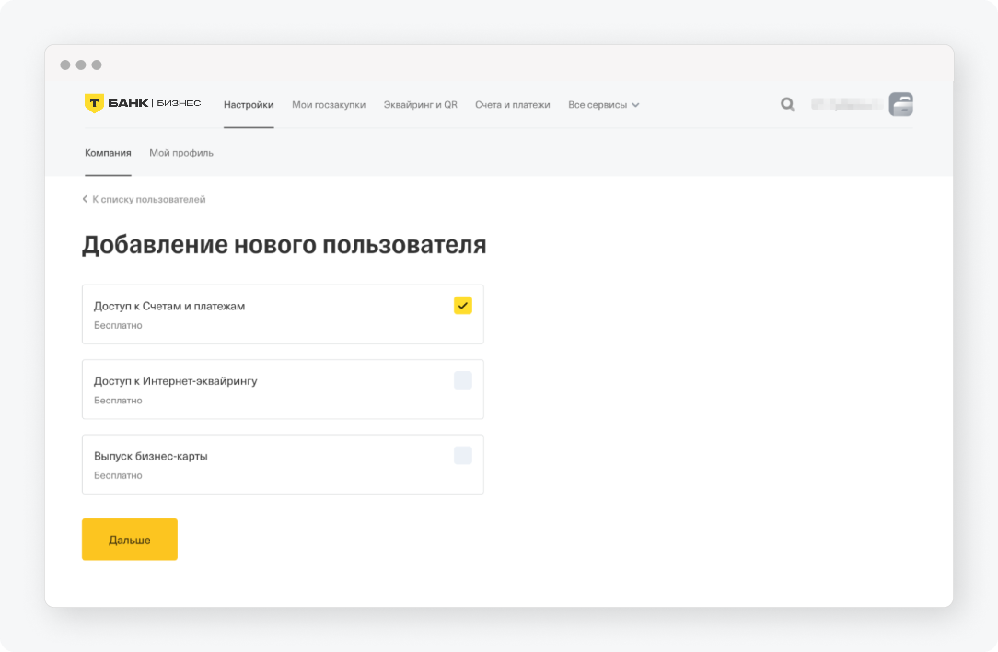Screen dimensions: 998x652
Task: Click Бесплатно under Счетам и платежам
Action: pos(118,325)
